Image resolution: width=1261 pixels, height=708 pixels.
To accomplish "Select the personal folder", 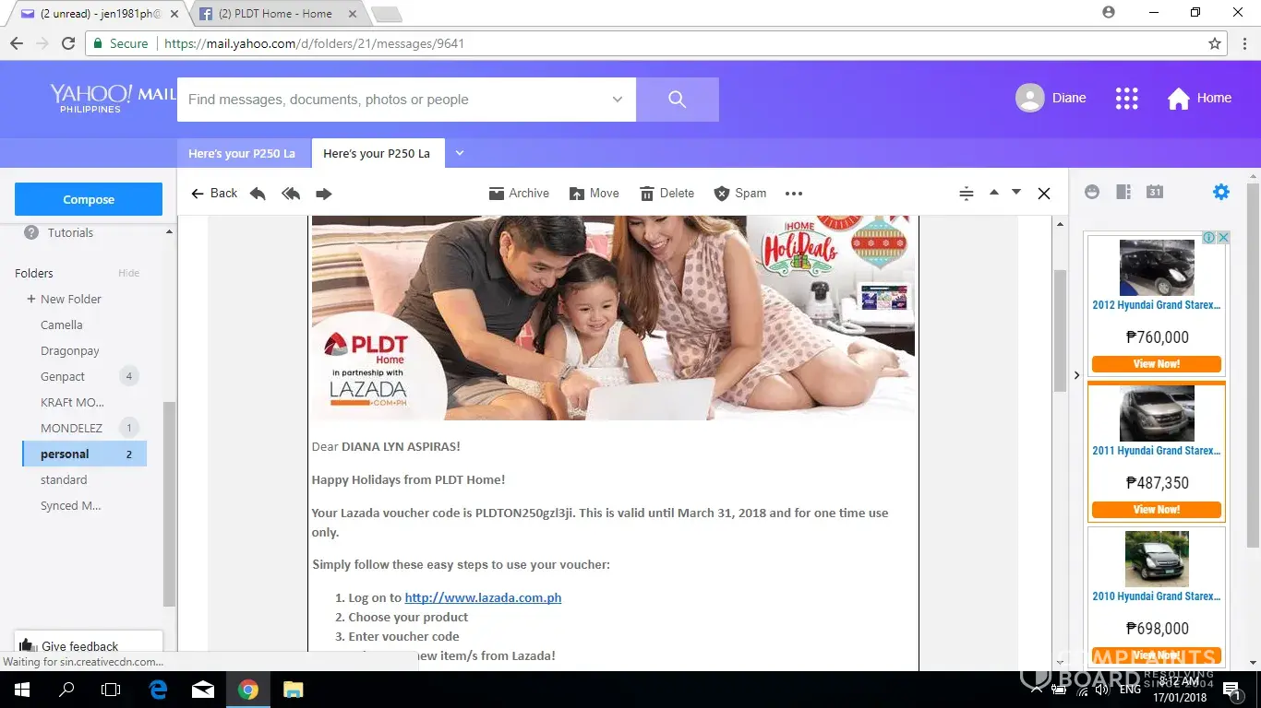I will (65, 454).
